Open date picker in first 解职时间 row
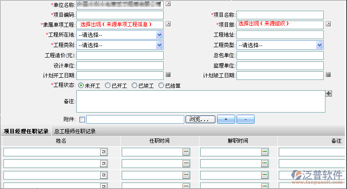This screenshot has height=189, width=347. tap(265, 152)
